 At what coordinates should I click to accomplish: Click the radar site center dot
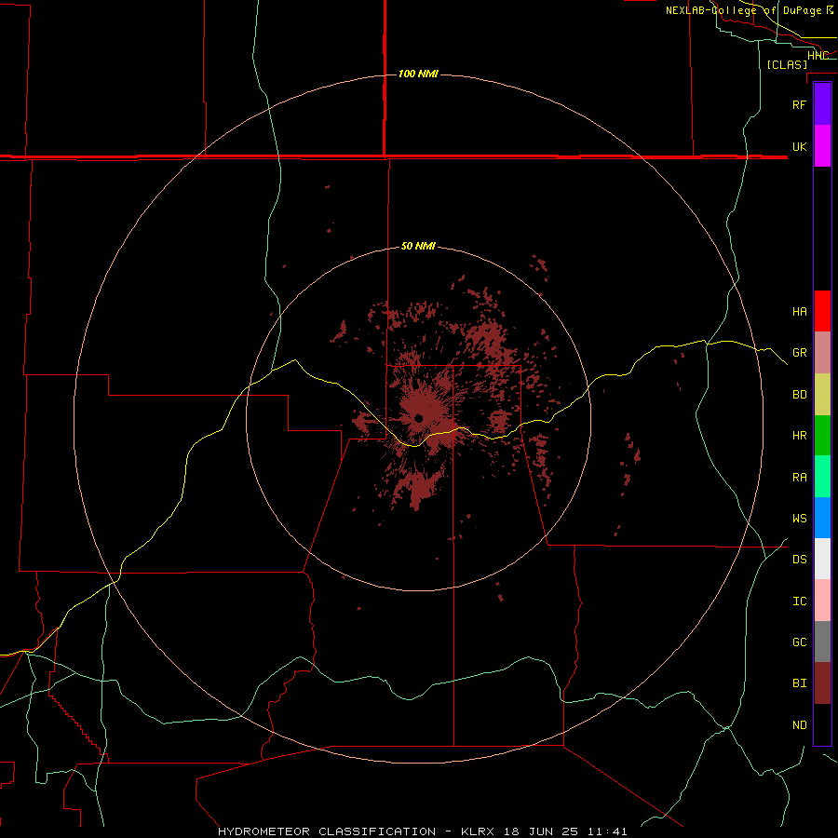point(419,418)
